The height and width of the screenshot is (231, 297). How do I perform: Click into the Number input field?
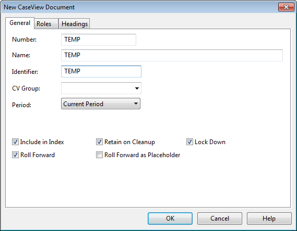click(x=99, y=40)
